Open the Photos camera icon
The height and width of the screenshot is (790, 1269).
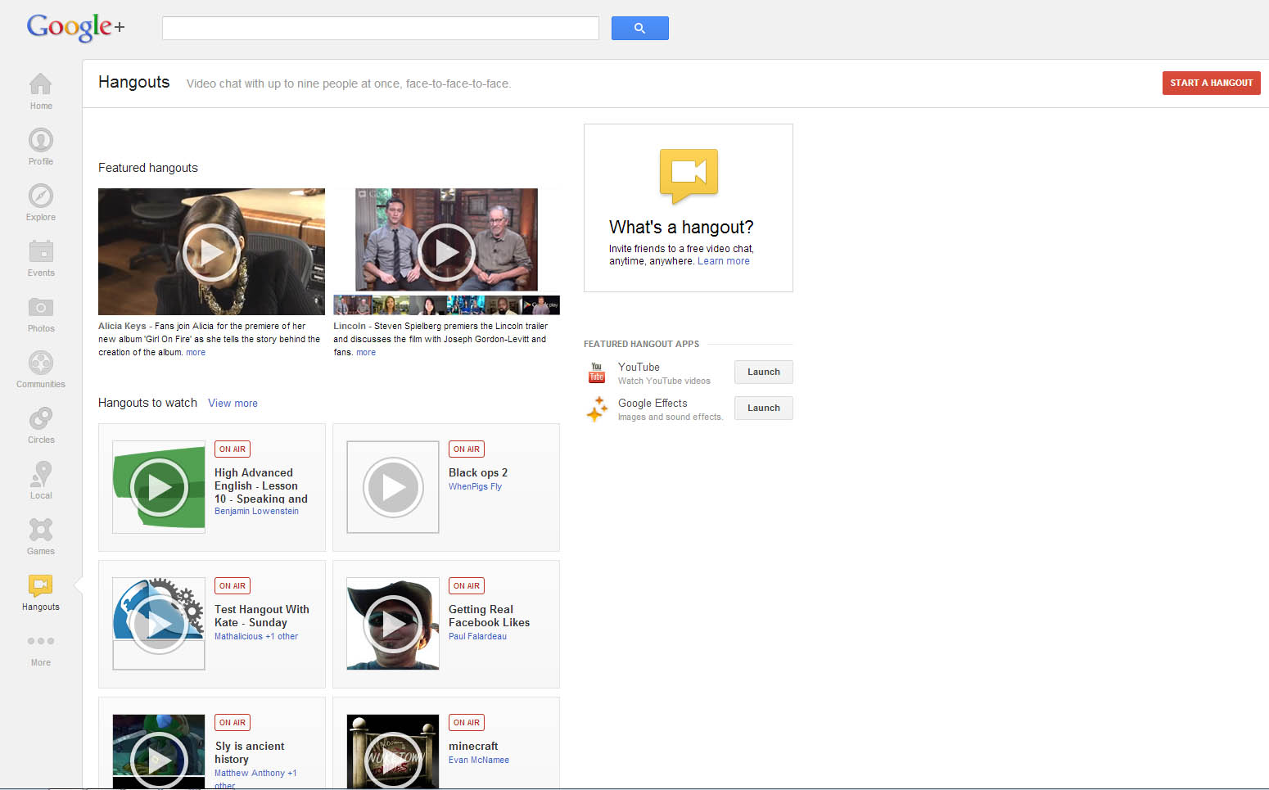pos(41,307)
